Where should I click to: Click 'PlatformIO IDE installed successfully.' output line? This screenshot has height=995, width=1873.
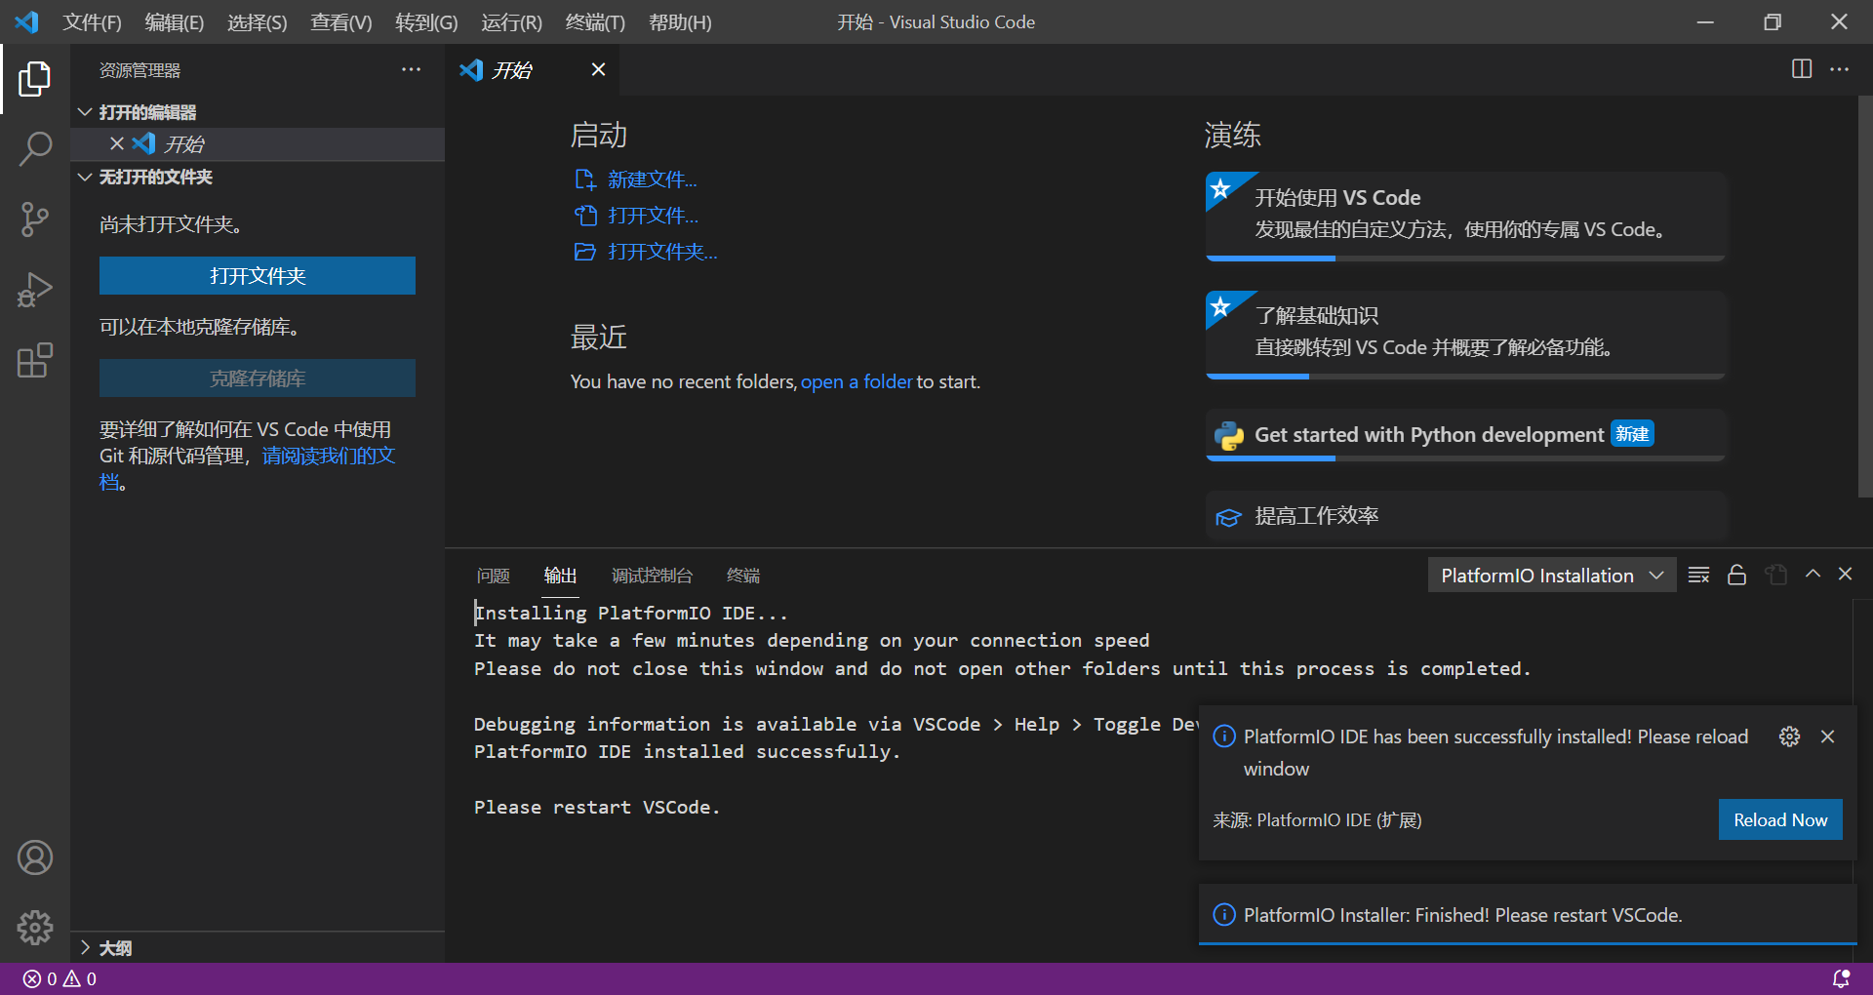(x=687, y=751)
